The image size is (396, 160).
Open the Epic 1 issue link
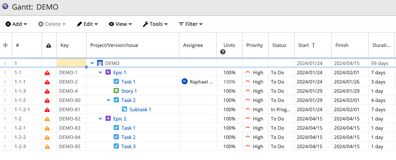pos(120,73)
